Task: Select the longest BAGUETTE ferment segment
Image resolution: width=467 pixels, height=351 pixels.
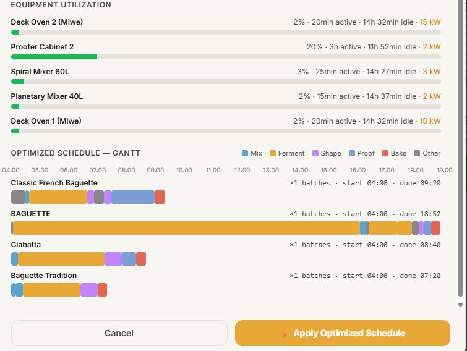Action: pyautogui.click(x=186, y=228)
